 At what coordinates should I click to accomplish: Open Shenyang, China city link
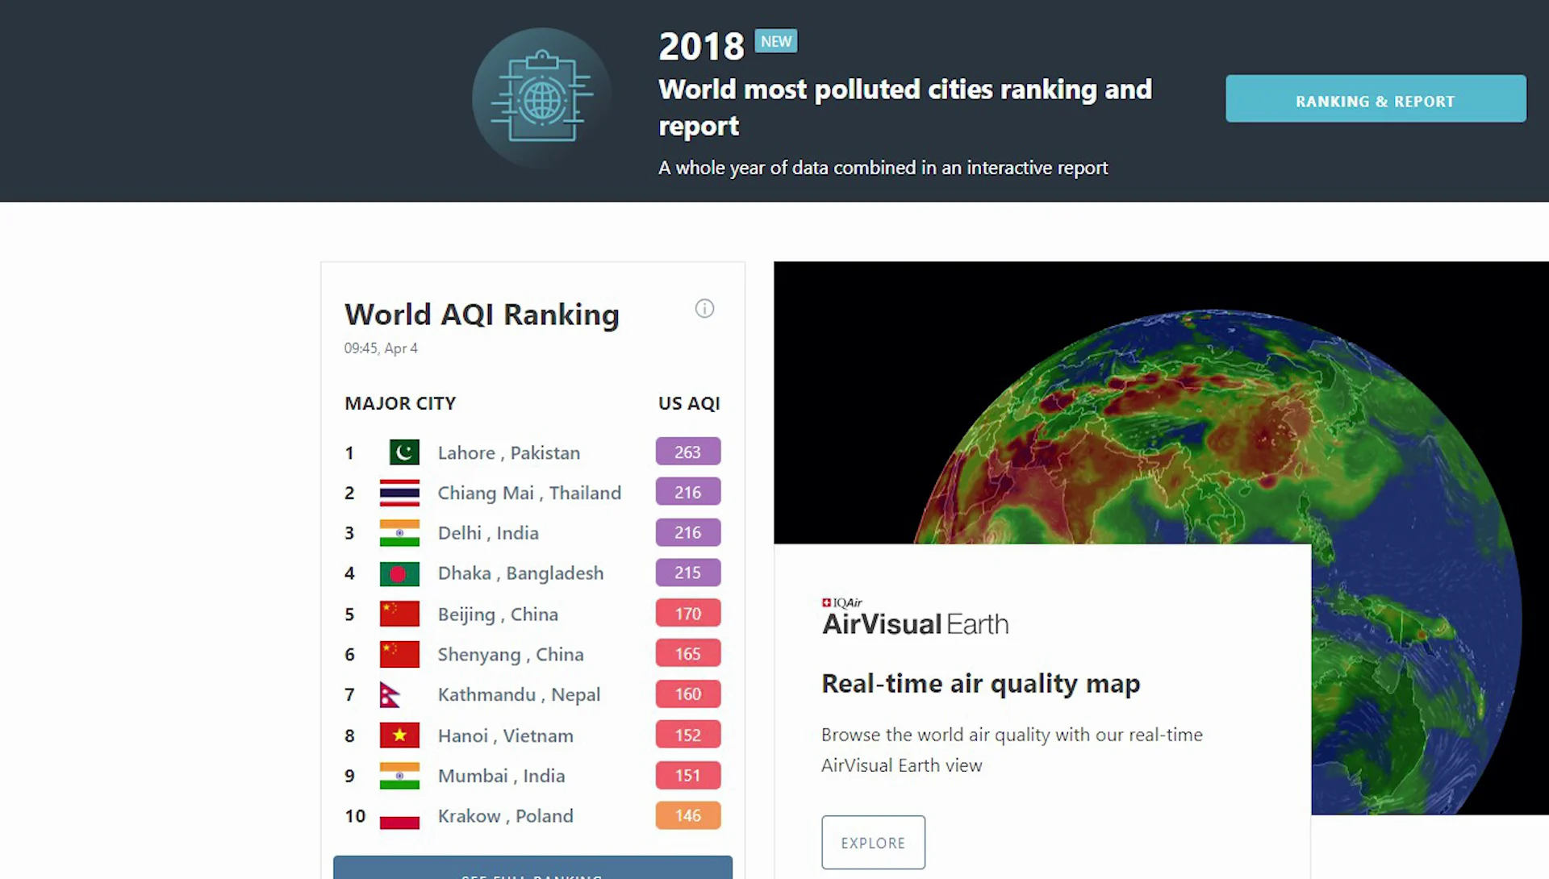(x=511, y=655)
